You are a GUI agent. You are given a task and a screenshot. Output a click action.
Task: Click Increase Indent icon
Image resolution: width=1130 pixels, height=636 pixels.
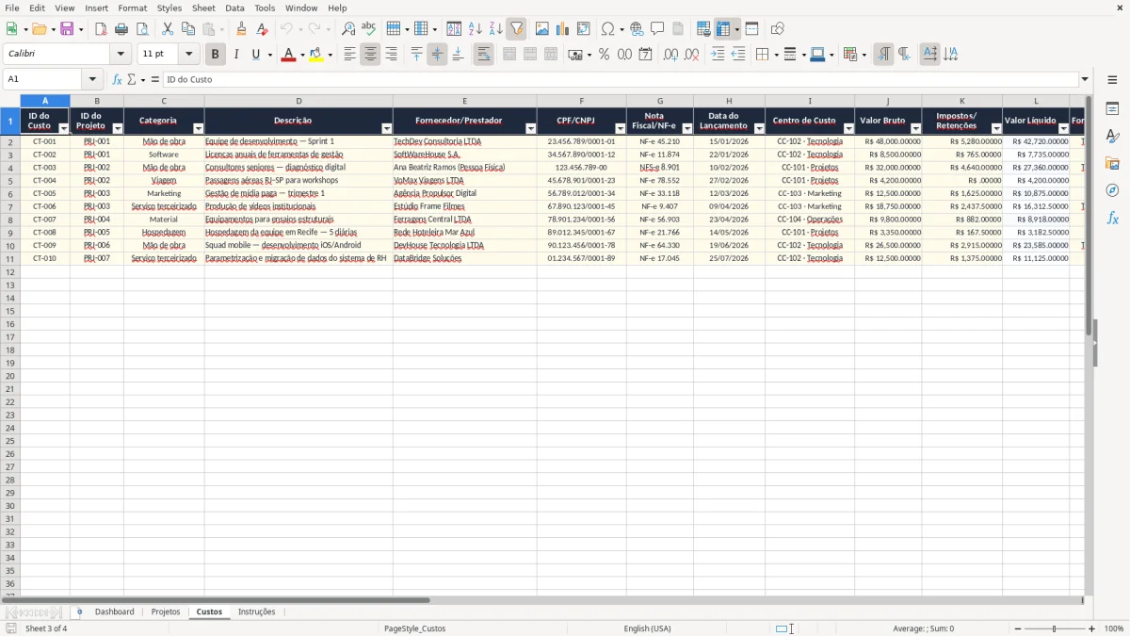pos(718,55)
